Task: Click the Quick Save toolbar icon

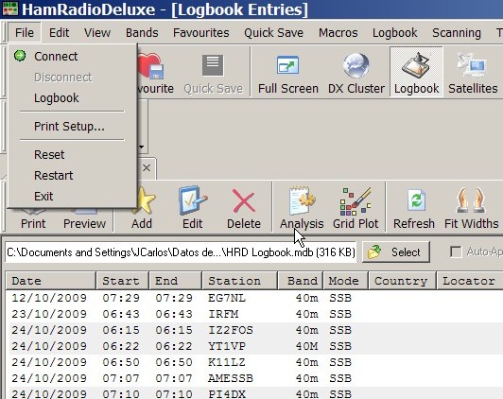Action: click(x=213, y=65)
